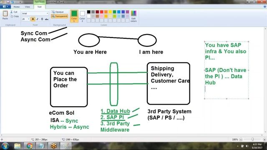Screen dimensions: 267x150
Task: Click the 'I am here' label on canvas
Action: [151, 52]
